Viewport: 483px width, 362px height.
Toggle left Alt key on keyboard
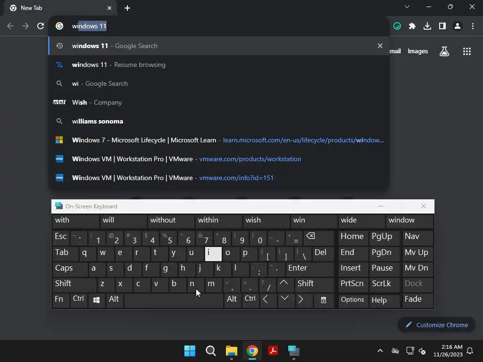coord(114,300)
